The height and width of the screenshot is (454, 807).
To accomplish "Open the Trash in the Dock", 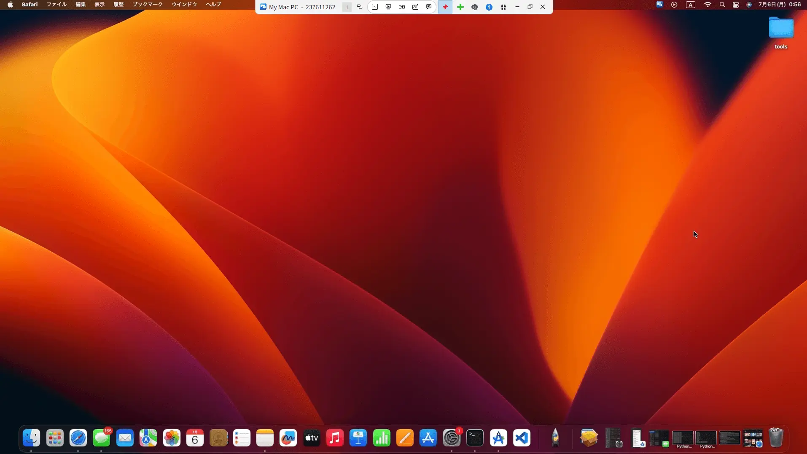I will (x=776, y=438).
